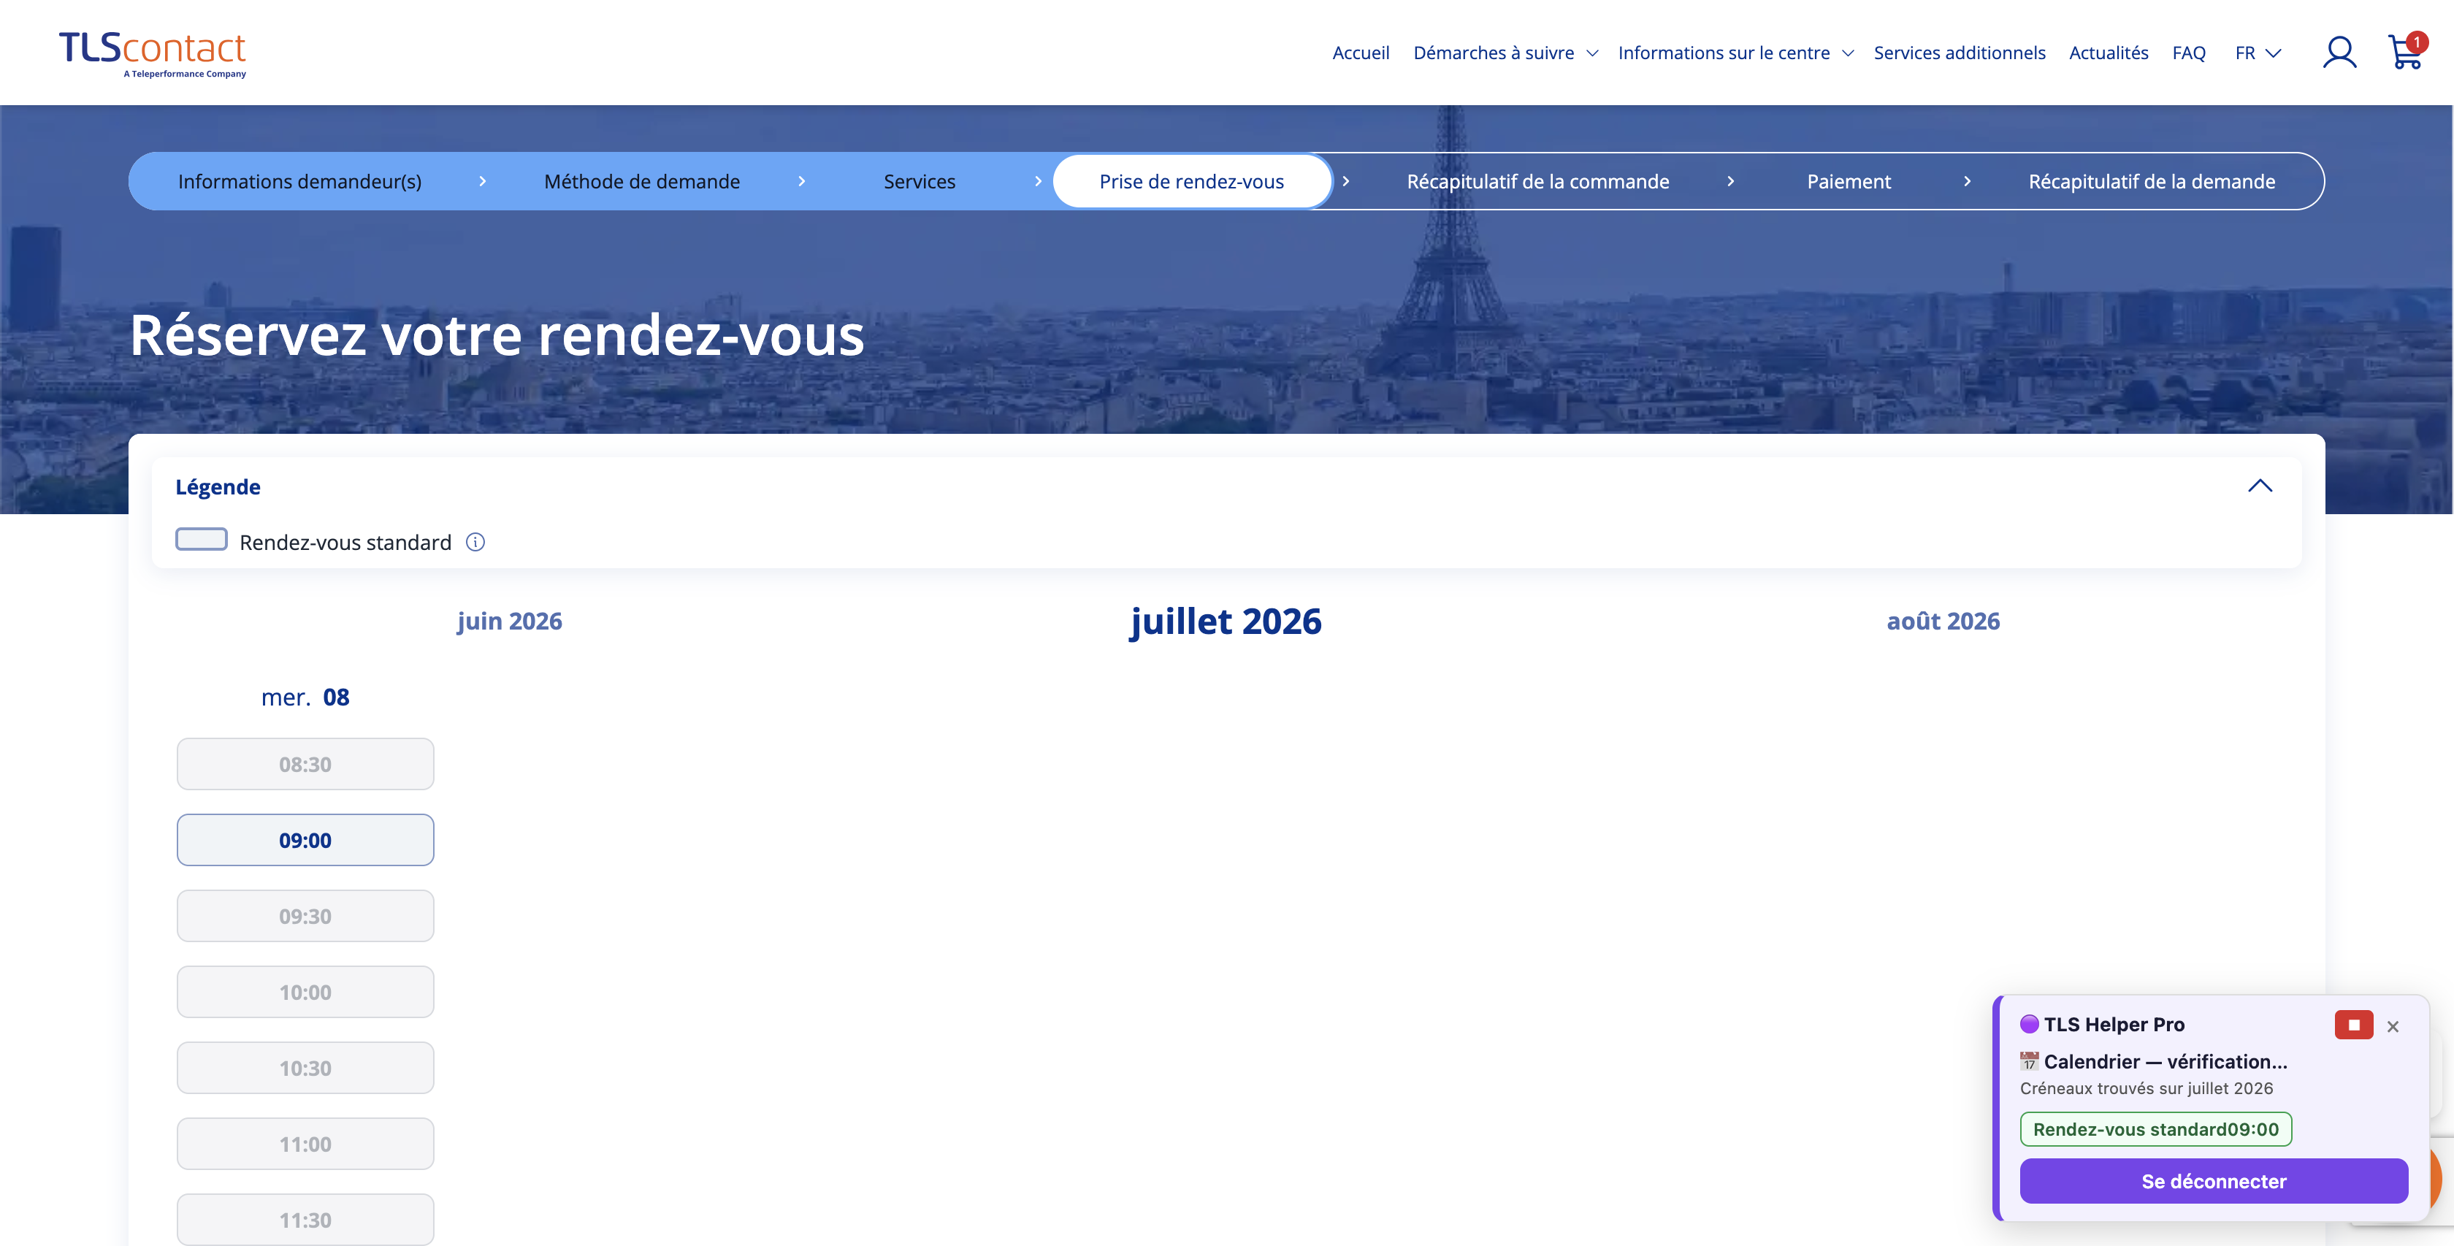Open the shopping cart icon
The height and width of the screenshot is (1246, 2454).
2404,53
